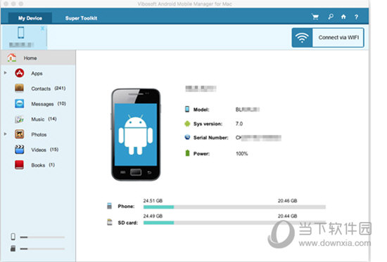Open Photos in the sidebar

pos(39,135)
